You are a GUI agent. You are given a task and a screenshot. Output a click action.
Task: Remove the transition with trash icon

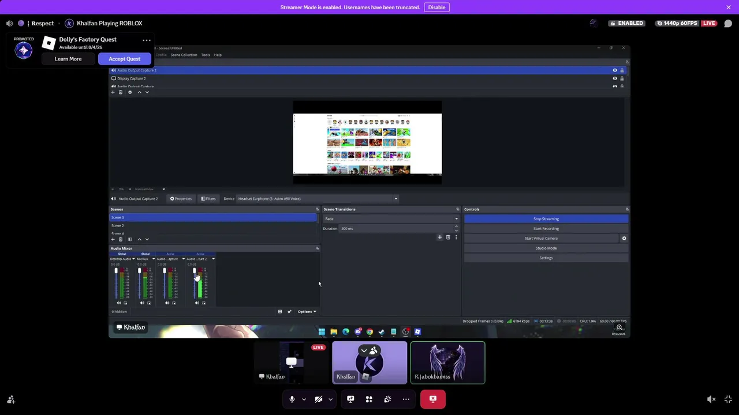[448, 237]
